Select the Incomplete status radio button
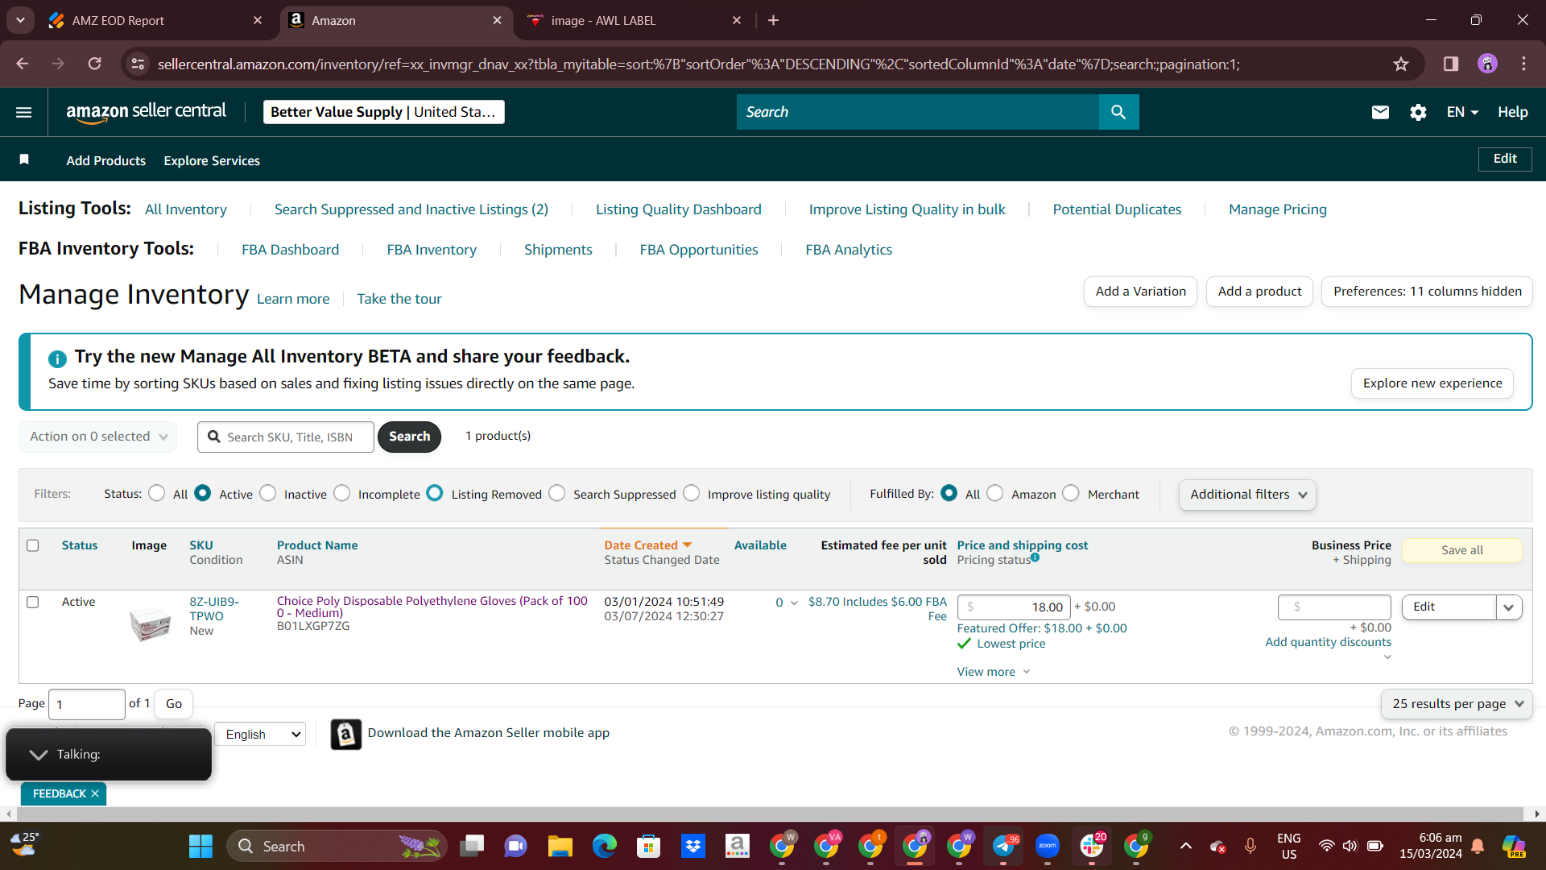The image size is (1546, 870). click(342, 493)
